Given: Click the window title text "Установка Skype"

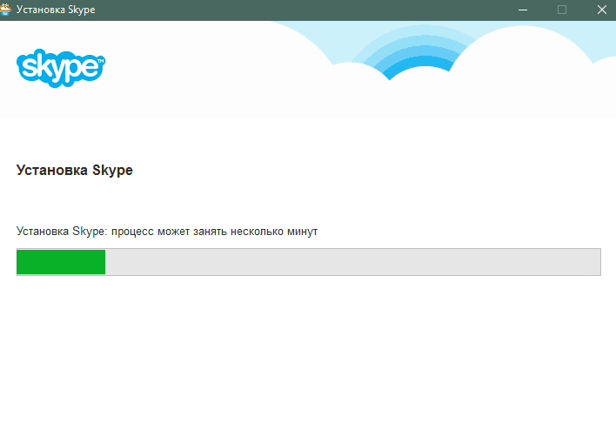Looking at the screenshot, I should click(x=56, y=10).
